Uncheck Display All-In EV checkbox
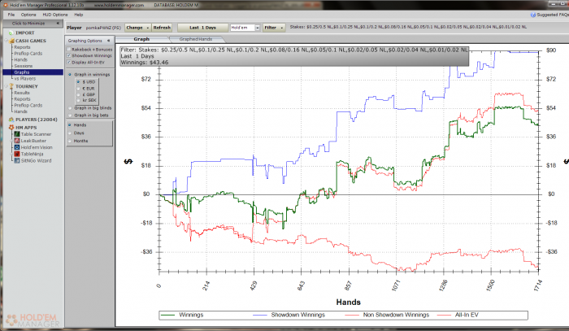Image resolution: width=569 pixels, height=331 pixels. tap(68, 62)
